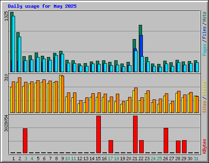Screen dimensions: 209x163
Task: Click the orange sites bar for day 31
Action: (197, 104)
